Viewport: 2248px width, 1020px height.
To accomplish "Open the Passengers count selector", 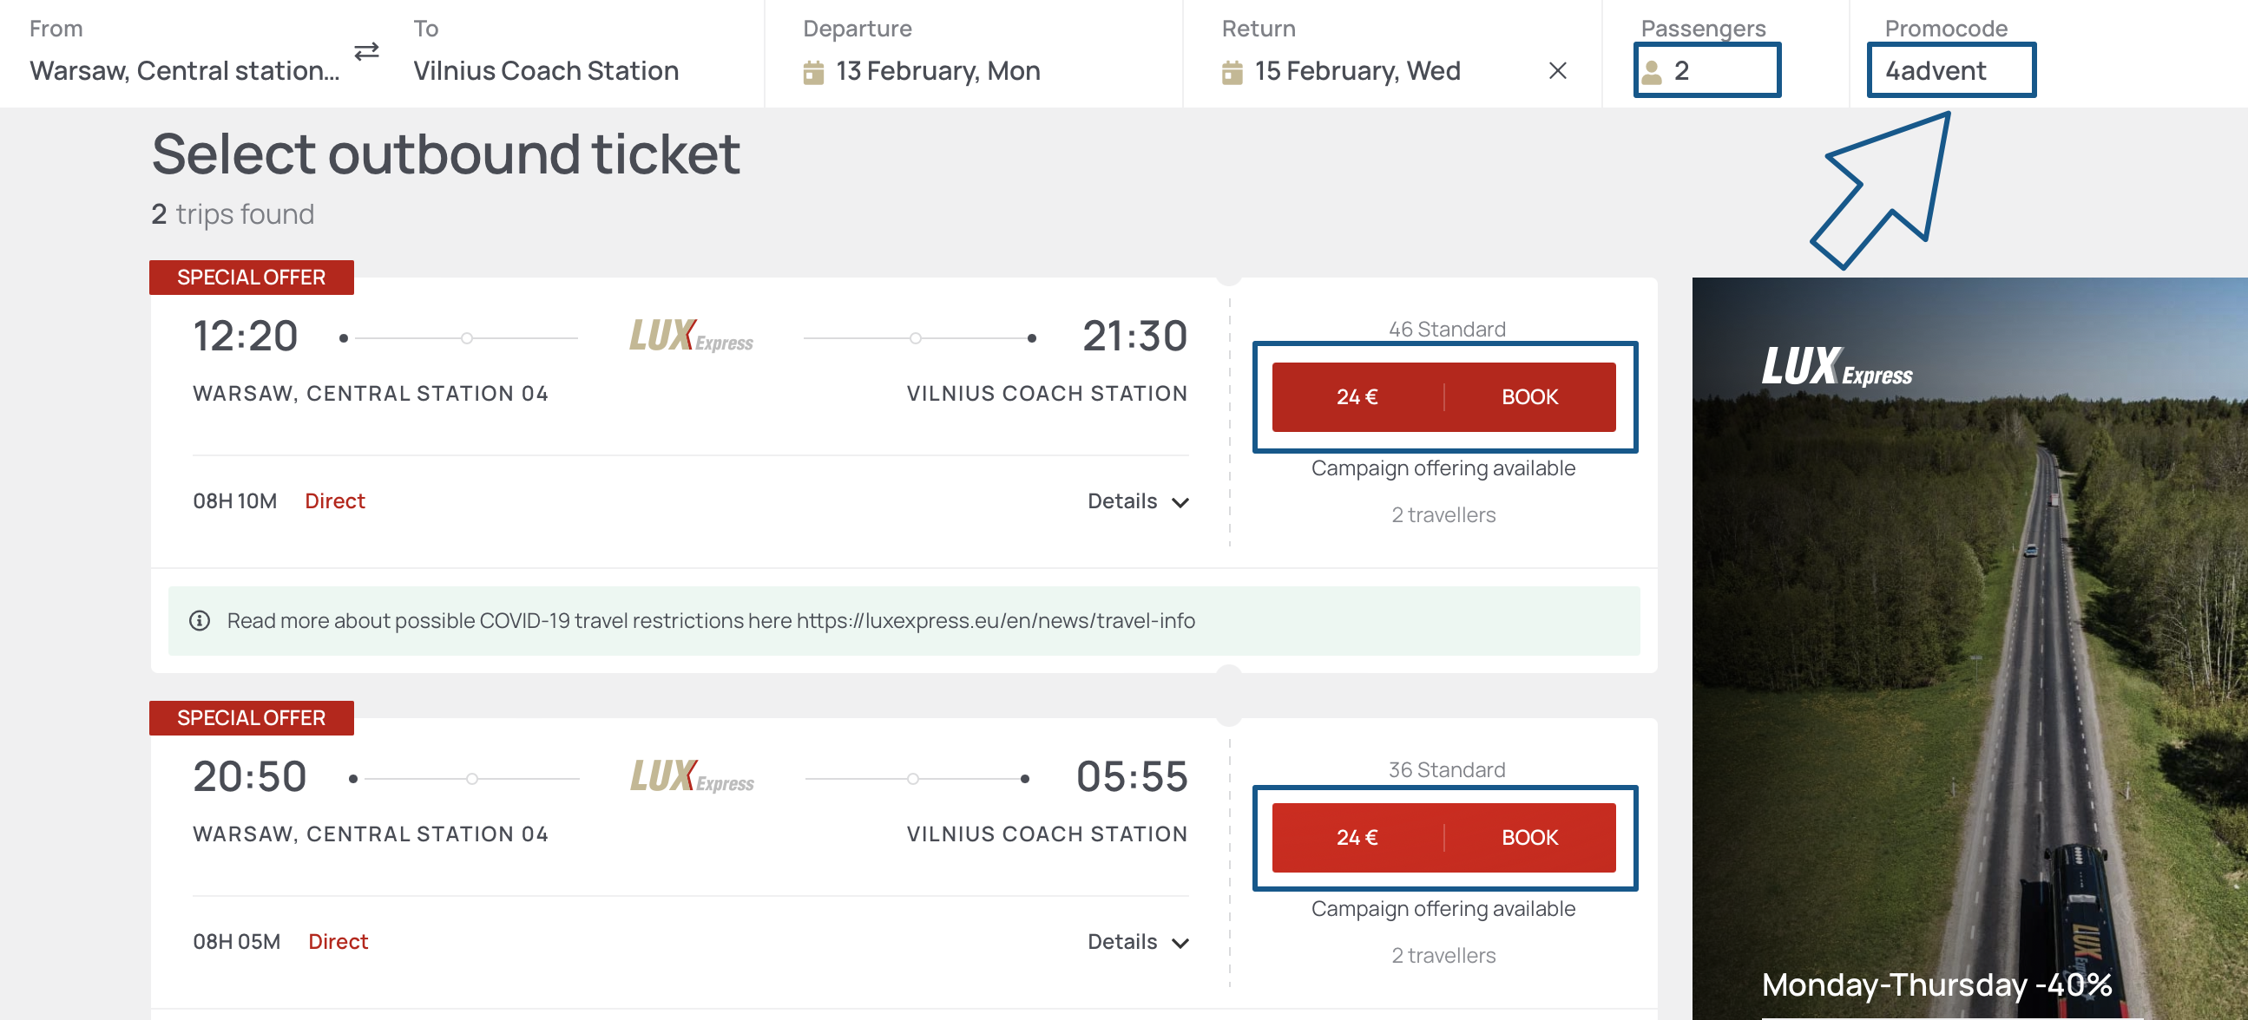I will tap(1706, 70).
